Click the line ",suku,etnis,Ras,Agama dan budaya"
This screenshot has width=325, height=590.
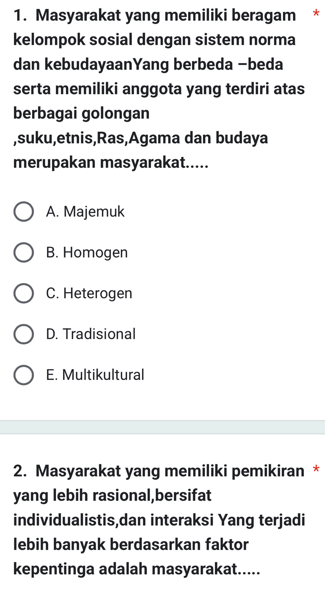click(x=141, y=138)
